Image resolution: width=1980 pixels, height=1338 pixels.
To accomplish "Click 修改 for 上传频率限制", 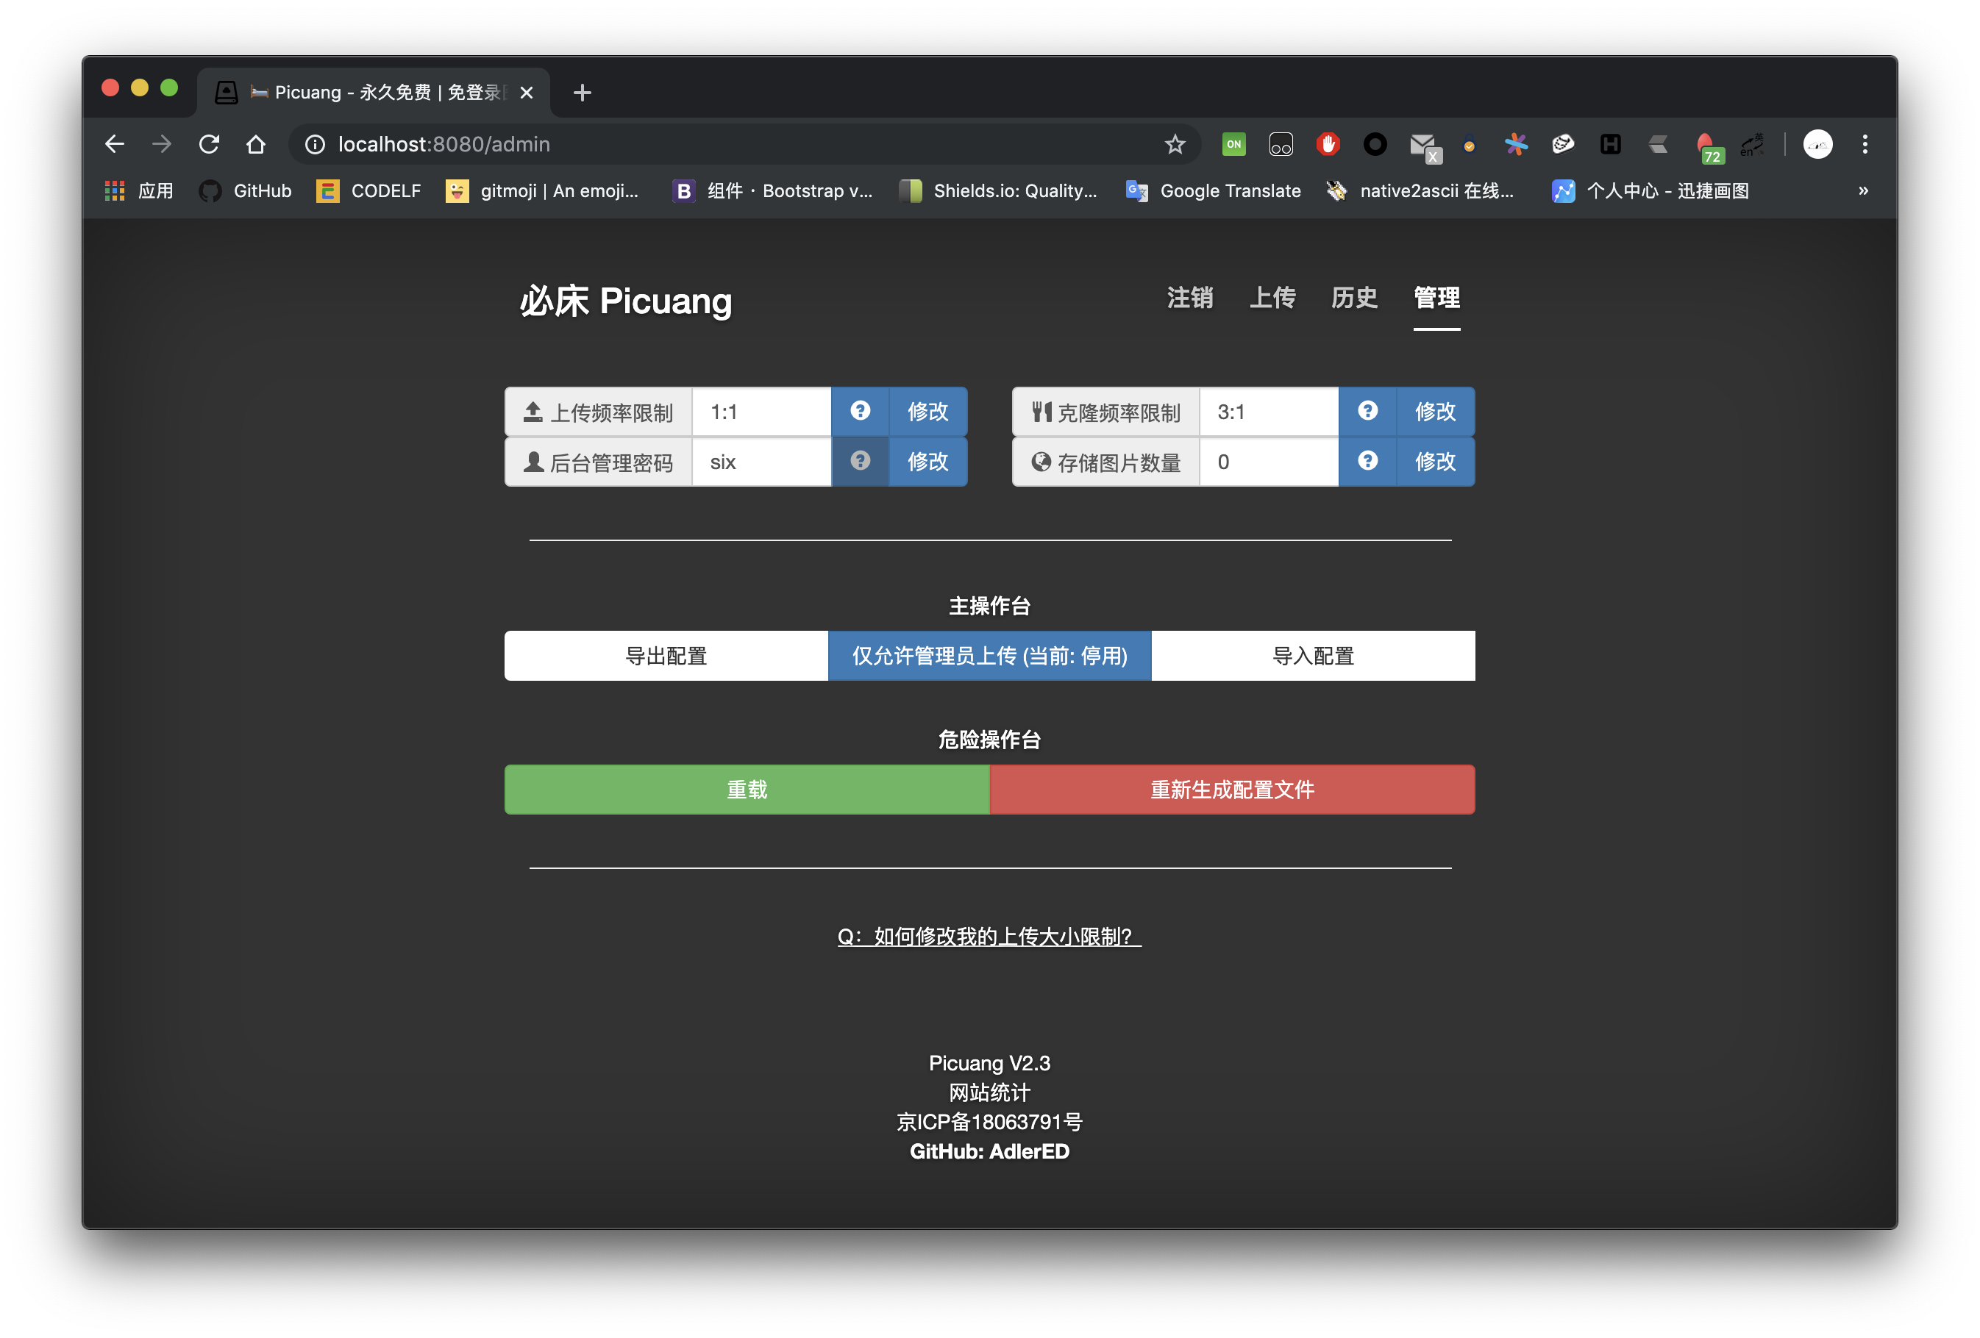I will (x=927, y=412).
